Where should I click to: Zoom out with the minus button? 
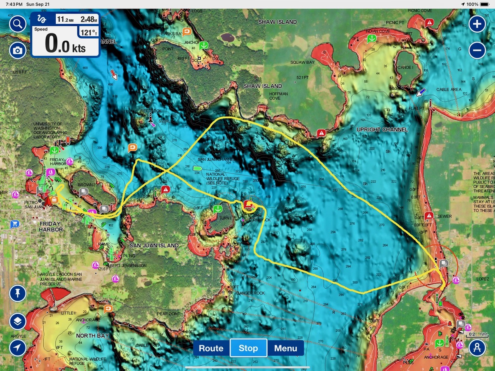pos(477,50)
